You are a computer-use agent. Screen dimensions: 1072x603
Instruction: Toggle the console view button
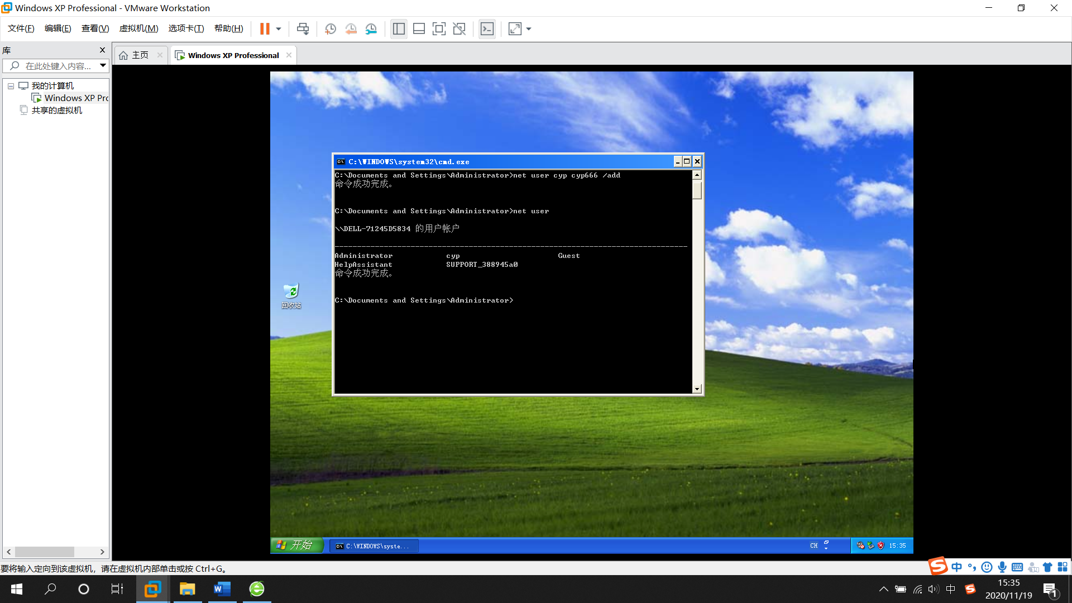[487, 29]
